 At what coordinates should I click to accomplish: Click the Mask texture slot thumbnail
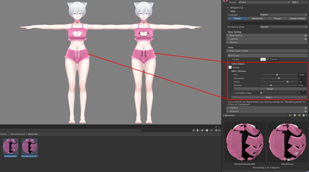(x=230, y=67)
